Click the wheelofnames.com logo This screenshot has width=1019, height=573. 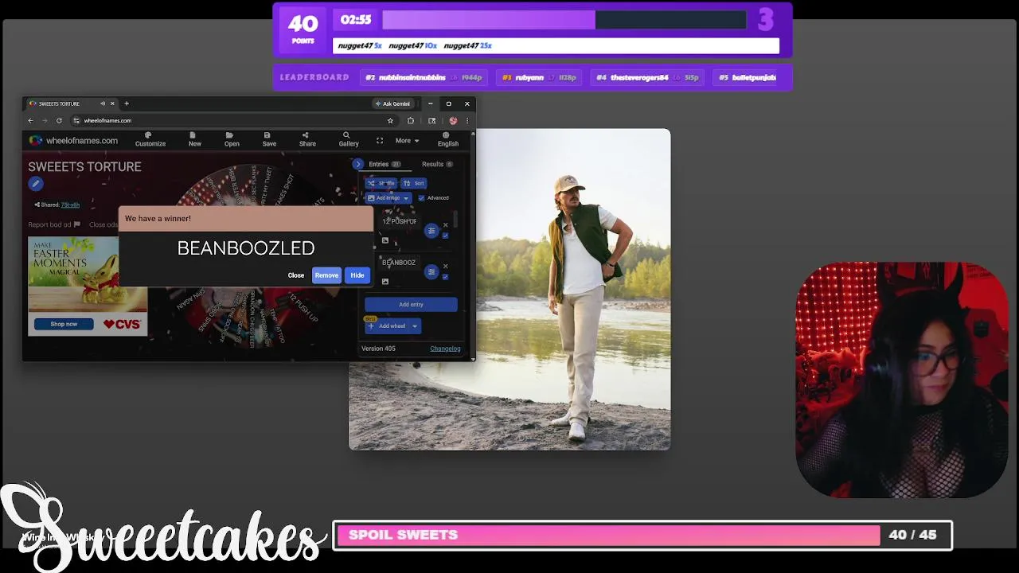pos(73,141)
